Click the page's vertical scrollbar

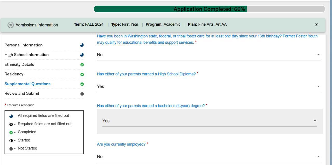[x=331, y=78]
